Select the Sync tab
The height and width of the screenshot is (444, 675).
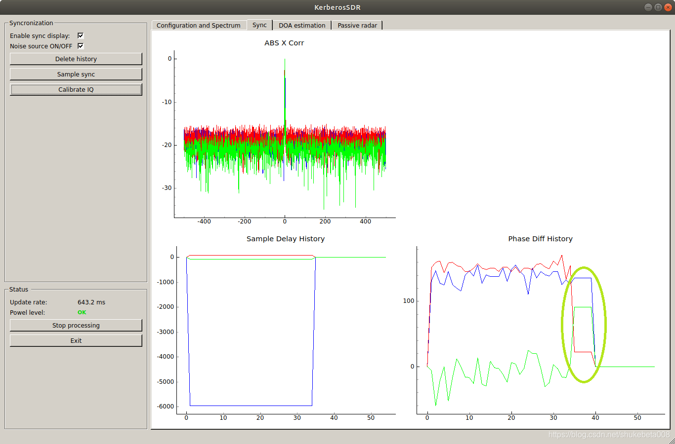259,25
